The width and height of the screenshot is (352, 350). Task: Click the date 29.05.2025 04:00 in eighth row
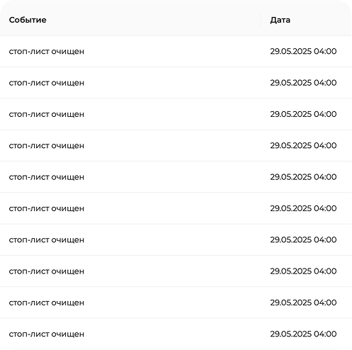pos(303,271)
